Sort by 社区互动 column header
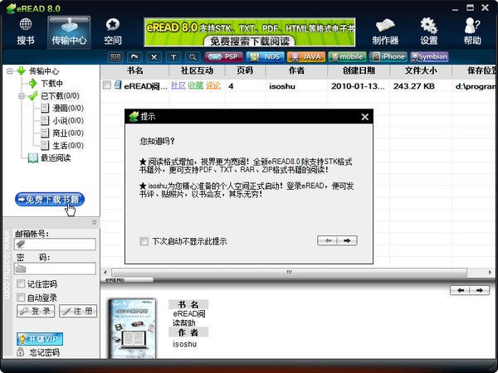The width and height of the screenshot is (498, 373). point(197,70)
